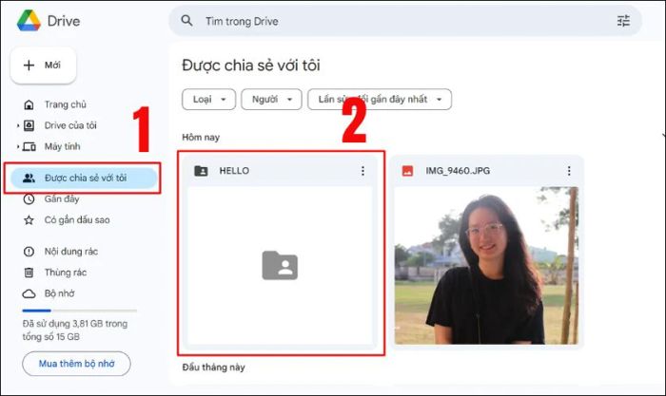666x396 pixels.
Task: Click the IMG_9460.JPG file name
Action: 458,171
